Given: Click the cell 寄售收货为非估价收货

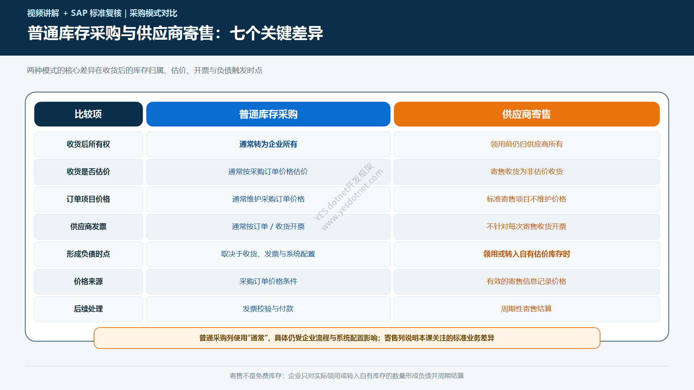Looking at the screenshot, I should pyautogui.click(x=527, y=172).
